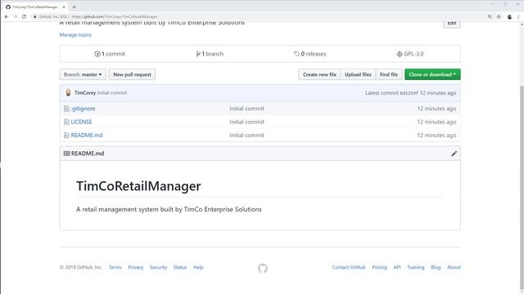Click the LICENSE file icon
Image resolution: width=524 pixels, height=294 pixels.
click(66, 122)
